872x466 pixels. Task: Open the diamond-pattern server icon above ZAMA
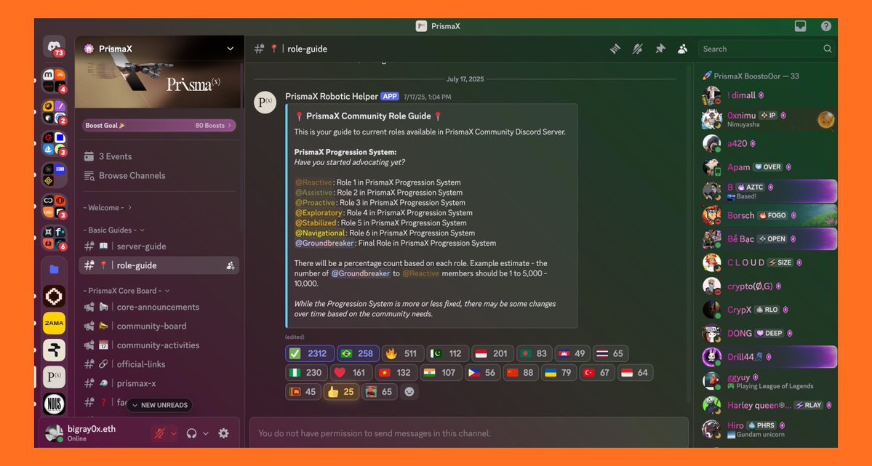(54, 297)
